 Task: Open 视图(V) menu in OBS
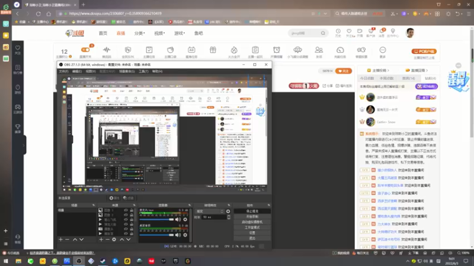click(x=91, y=72)
